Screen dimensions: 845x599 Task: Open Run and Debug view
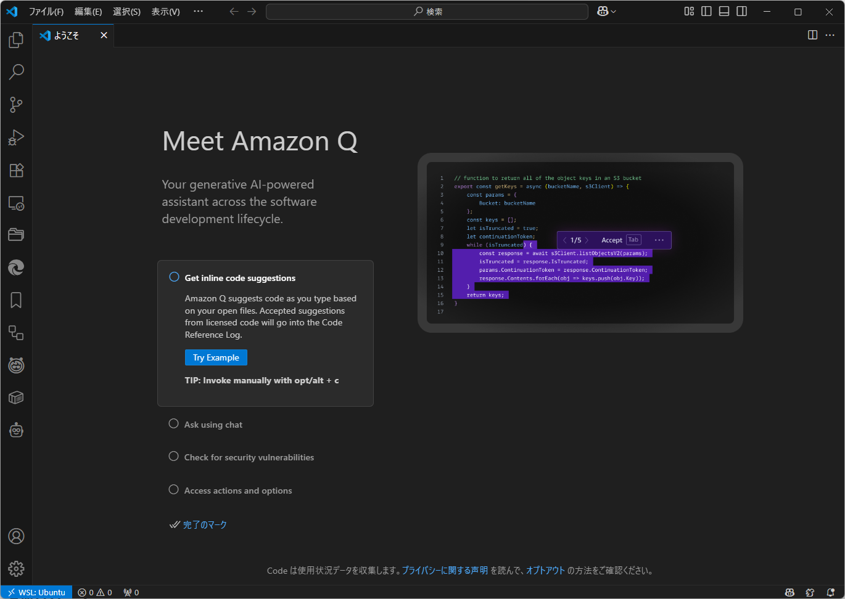16,137
